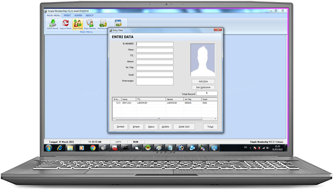Launch Google Chrome from the taskbar
The height and width of the screenshot is (190, 333).
(x=92, y=148)
